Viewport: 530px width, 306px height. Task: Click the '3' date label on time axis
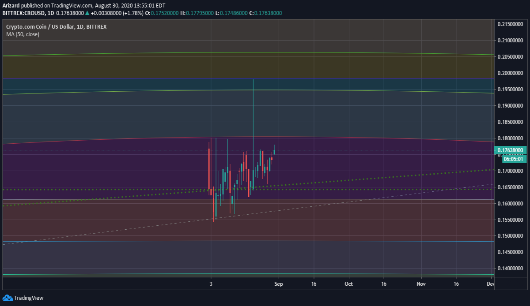click(x=211, y=284)
